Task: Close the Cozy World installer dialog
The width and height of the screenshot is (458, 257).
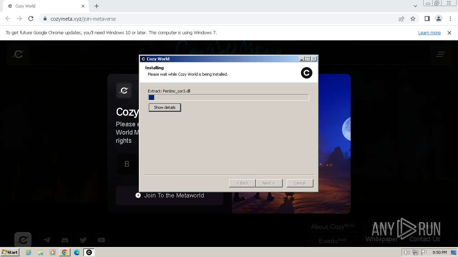Action: point(314,59)
